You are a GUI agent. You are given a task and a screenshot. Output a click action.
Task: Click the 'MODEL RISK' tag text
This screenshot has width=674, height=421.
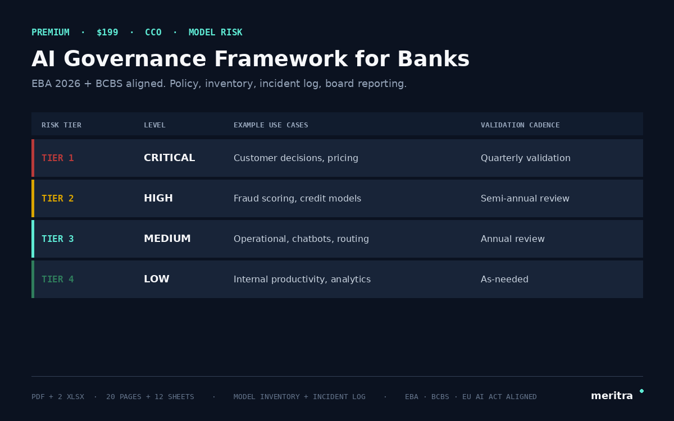(x=216, y=33)
